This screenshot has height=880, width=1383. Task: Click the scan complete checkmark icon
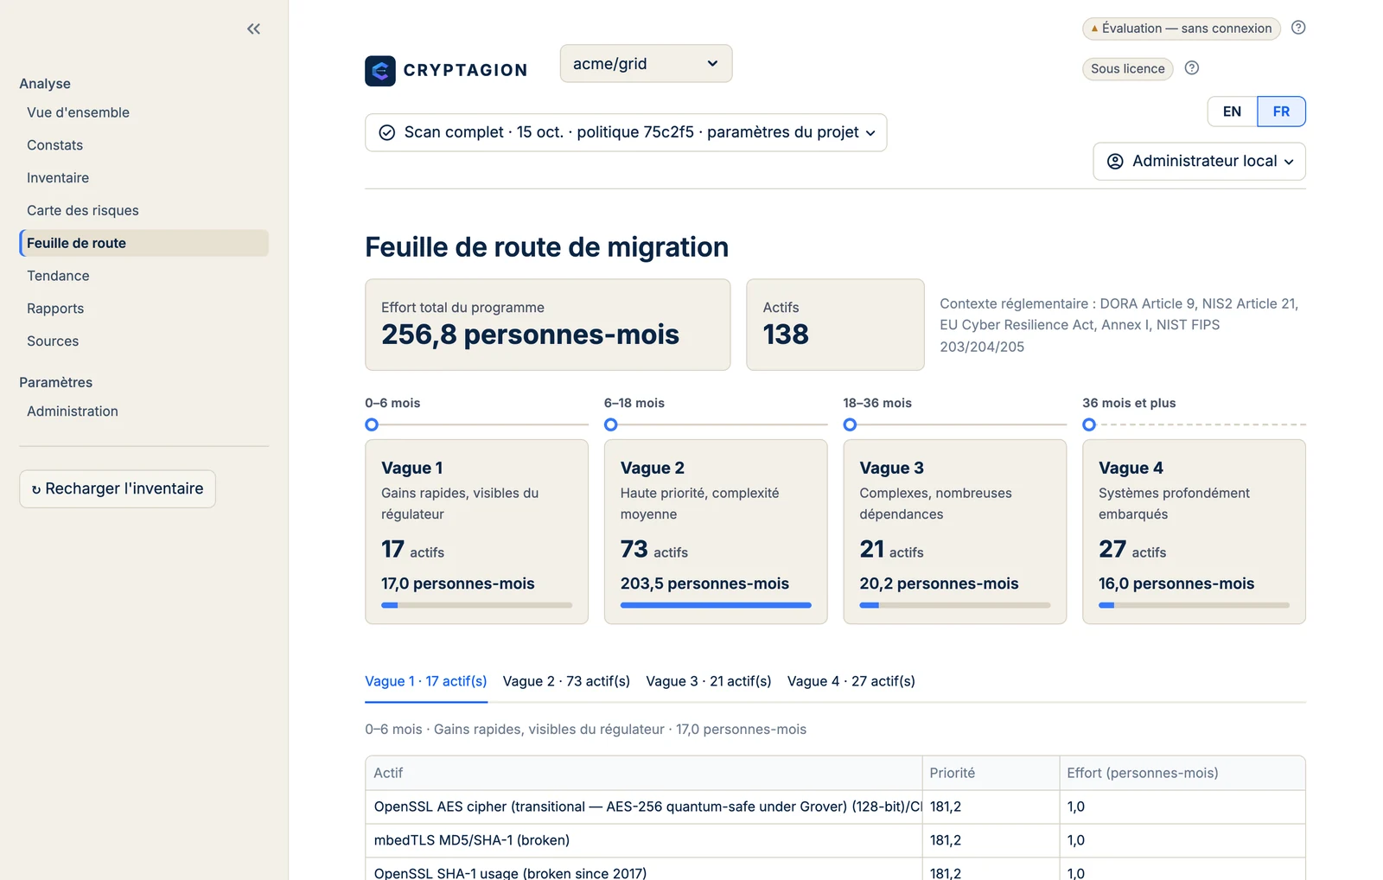(x=387, y=132)
